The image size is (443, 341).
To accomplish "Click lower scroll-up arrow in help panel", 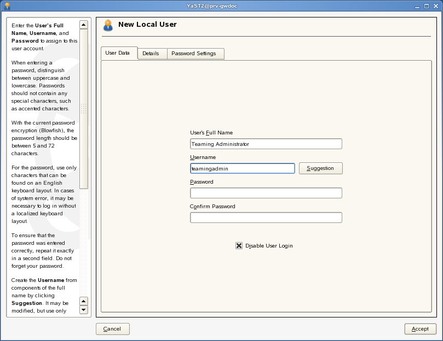I will point(84,301).
